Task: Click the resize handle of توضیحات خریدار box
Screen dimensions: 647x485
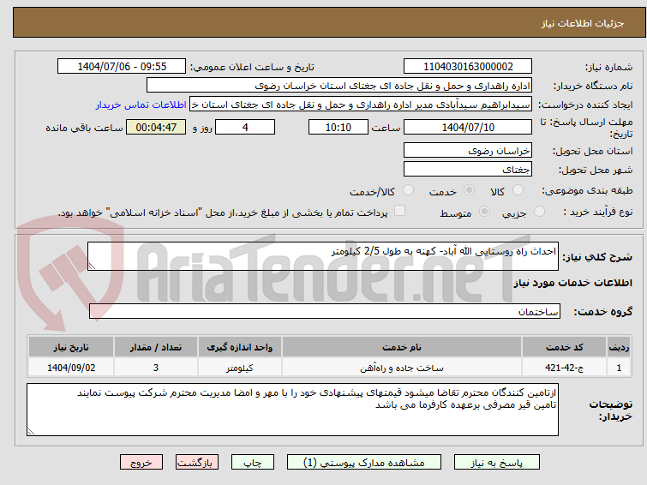Action: (x=31, y=431)
